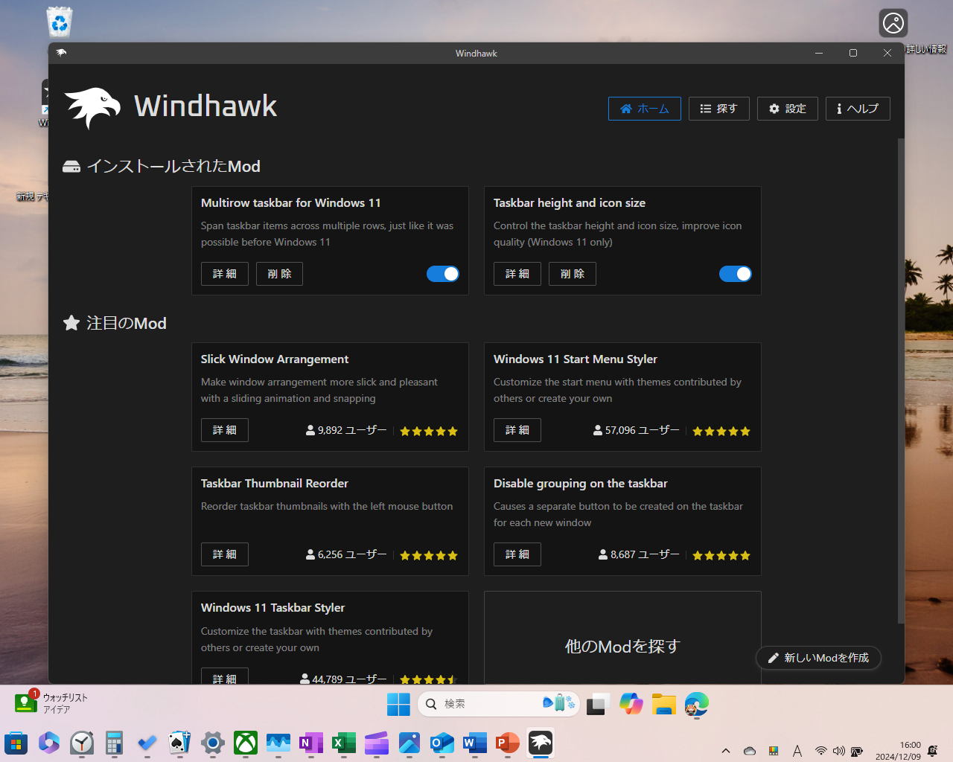Click the profile icon at the top right corner
The height and width of the screenshot is (762, 953).
(x=893, y=22)
